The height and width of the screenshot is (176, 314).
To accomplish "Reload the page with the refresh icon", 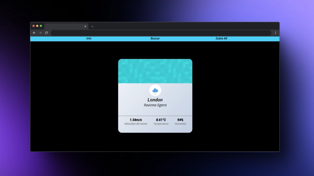I will (46, 33).
